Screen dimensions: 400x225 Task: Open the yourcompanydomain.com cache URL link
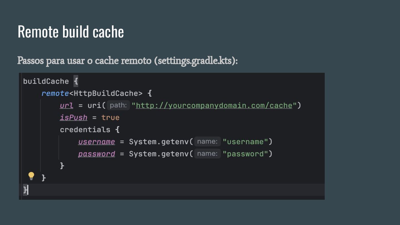pos(214,106)
